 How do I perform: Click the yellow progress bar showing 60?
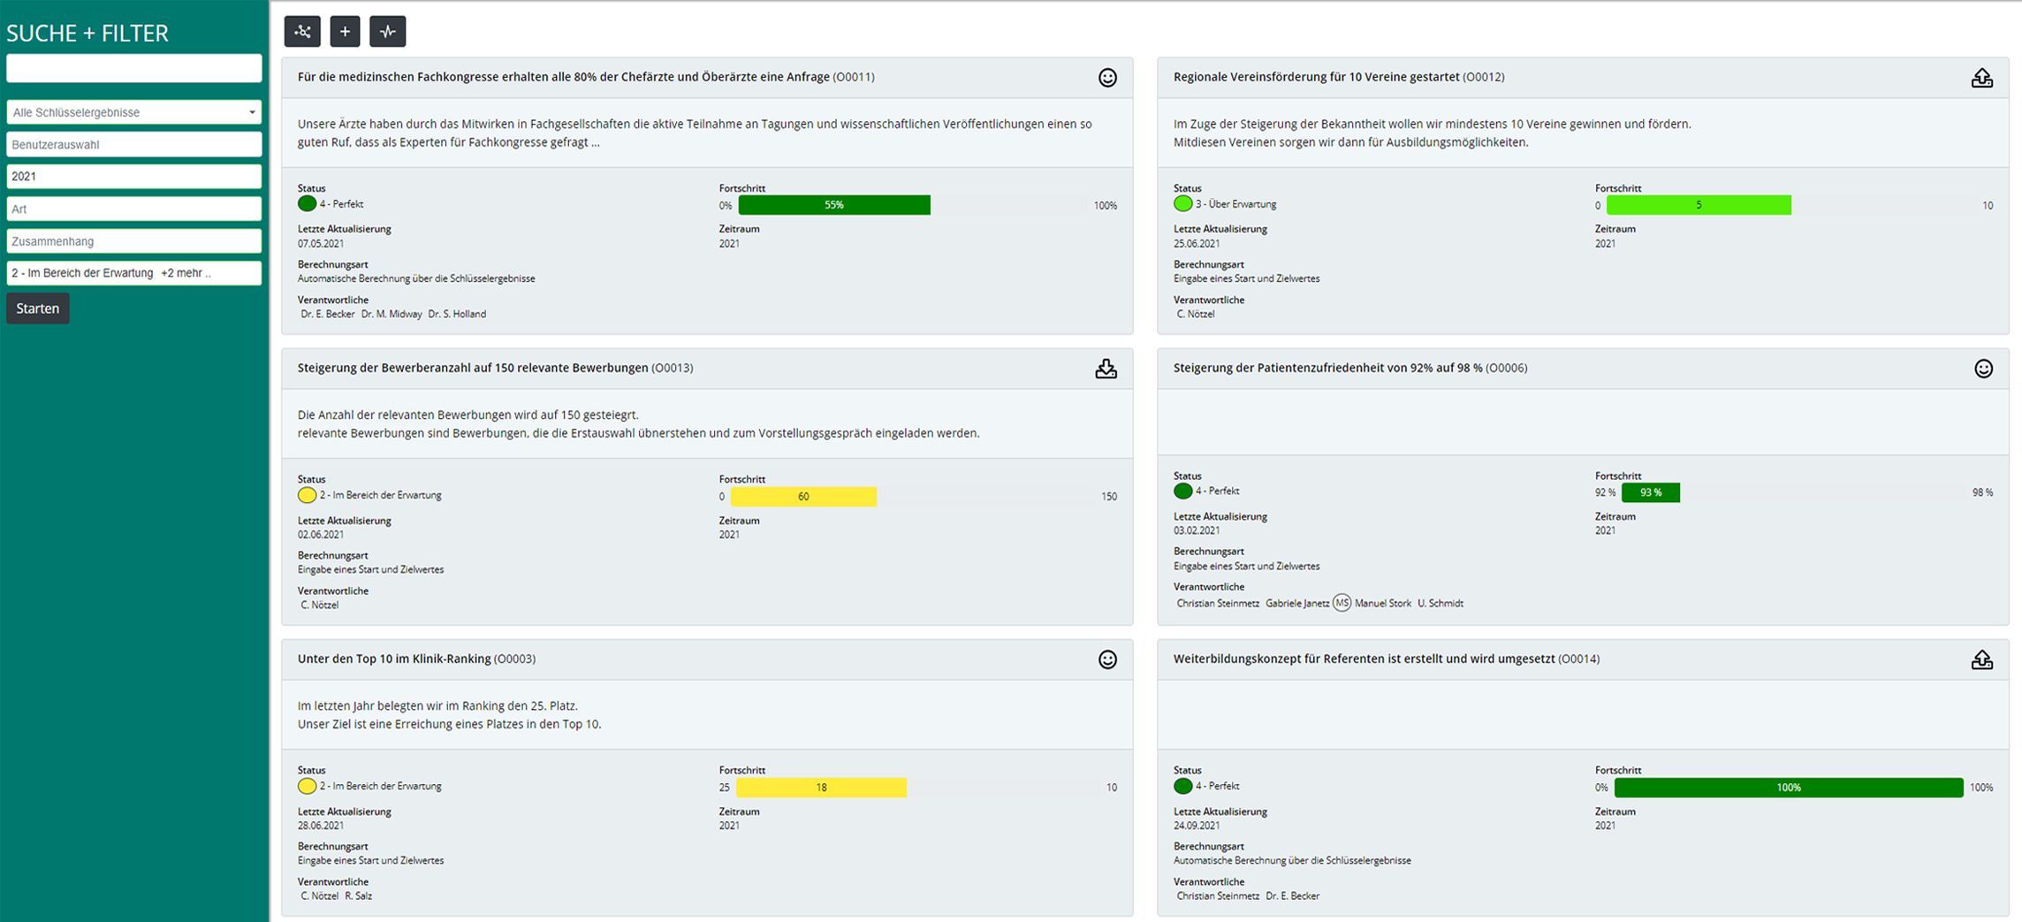(803, 497)
